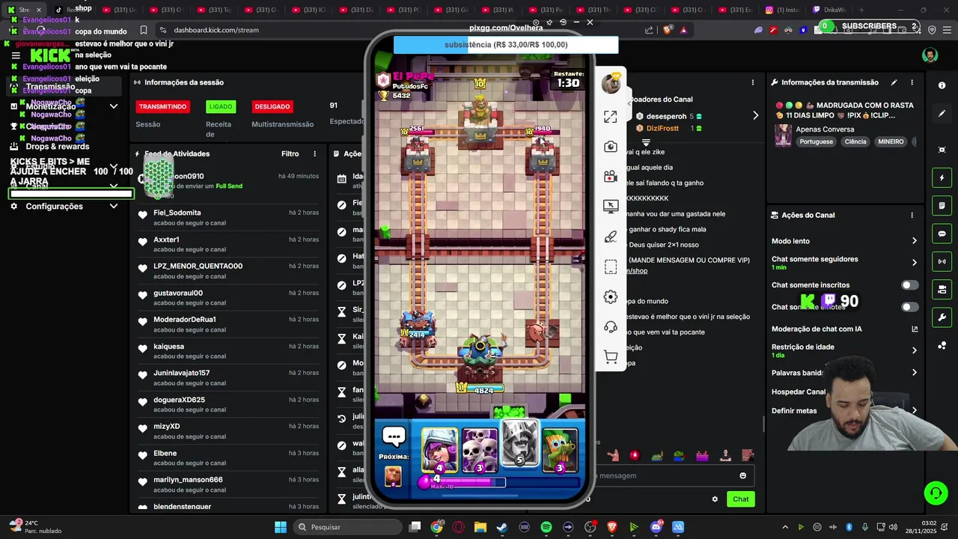Start screen recording with video camera icon

(x=611, y=177)
